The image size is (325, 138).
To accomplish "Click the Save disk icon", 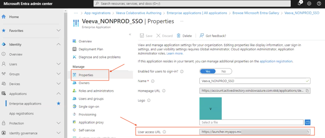I will (142, 36).
